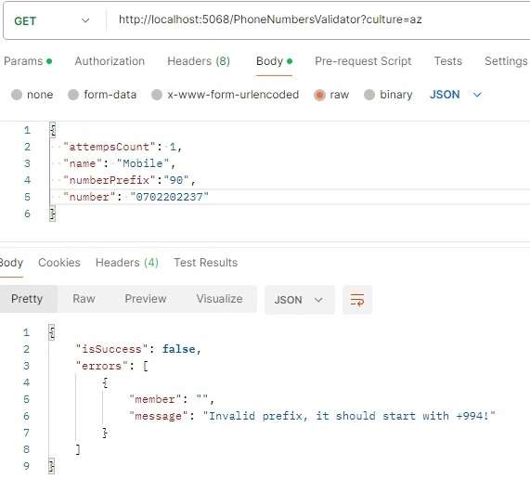View response Headers (4) tab
Screen dimensions: 530x479
[127, 263]
